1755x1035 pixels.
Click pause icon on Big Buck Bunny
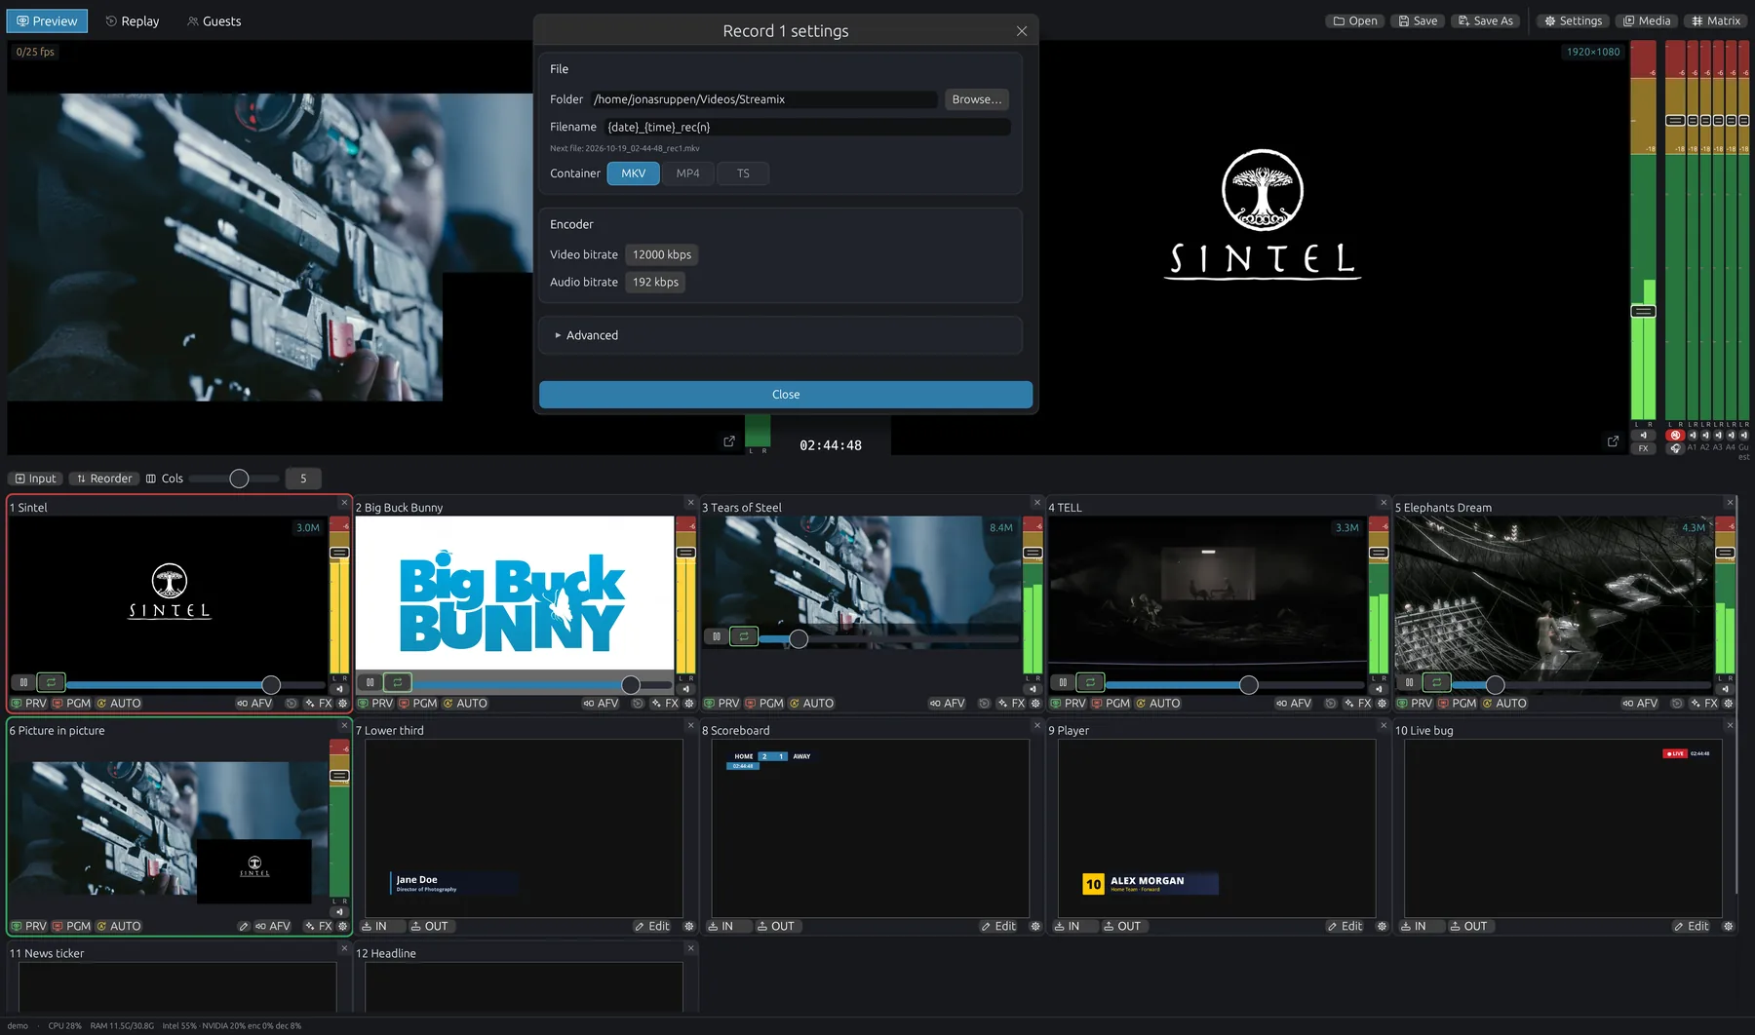tap(370, 682)
